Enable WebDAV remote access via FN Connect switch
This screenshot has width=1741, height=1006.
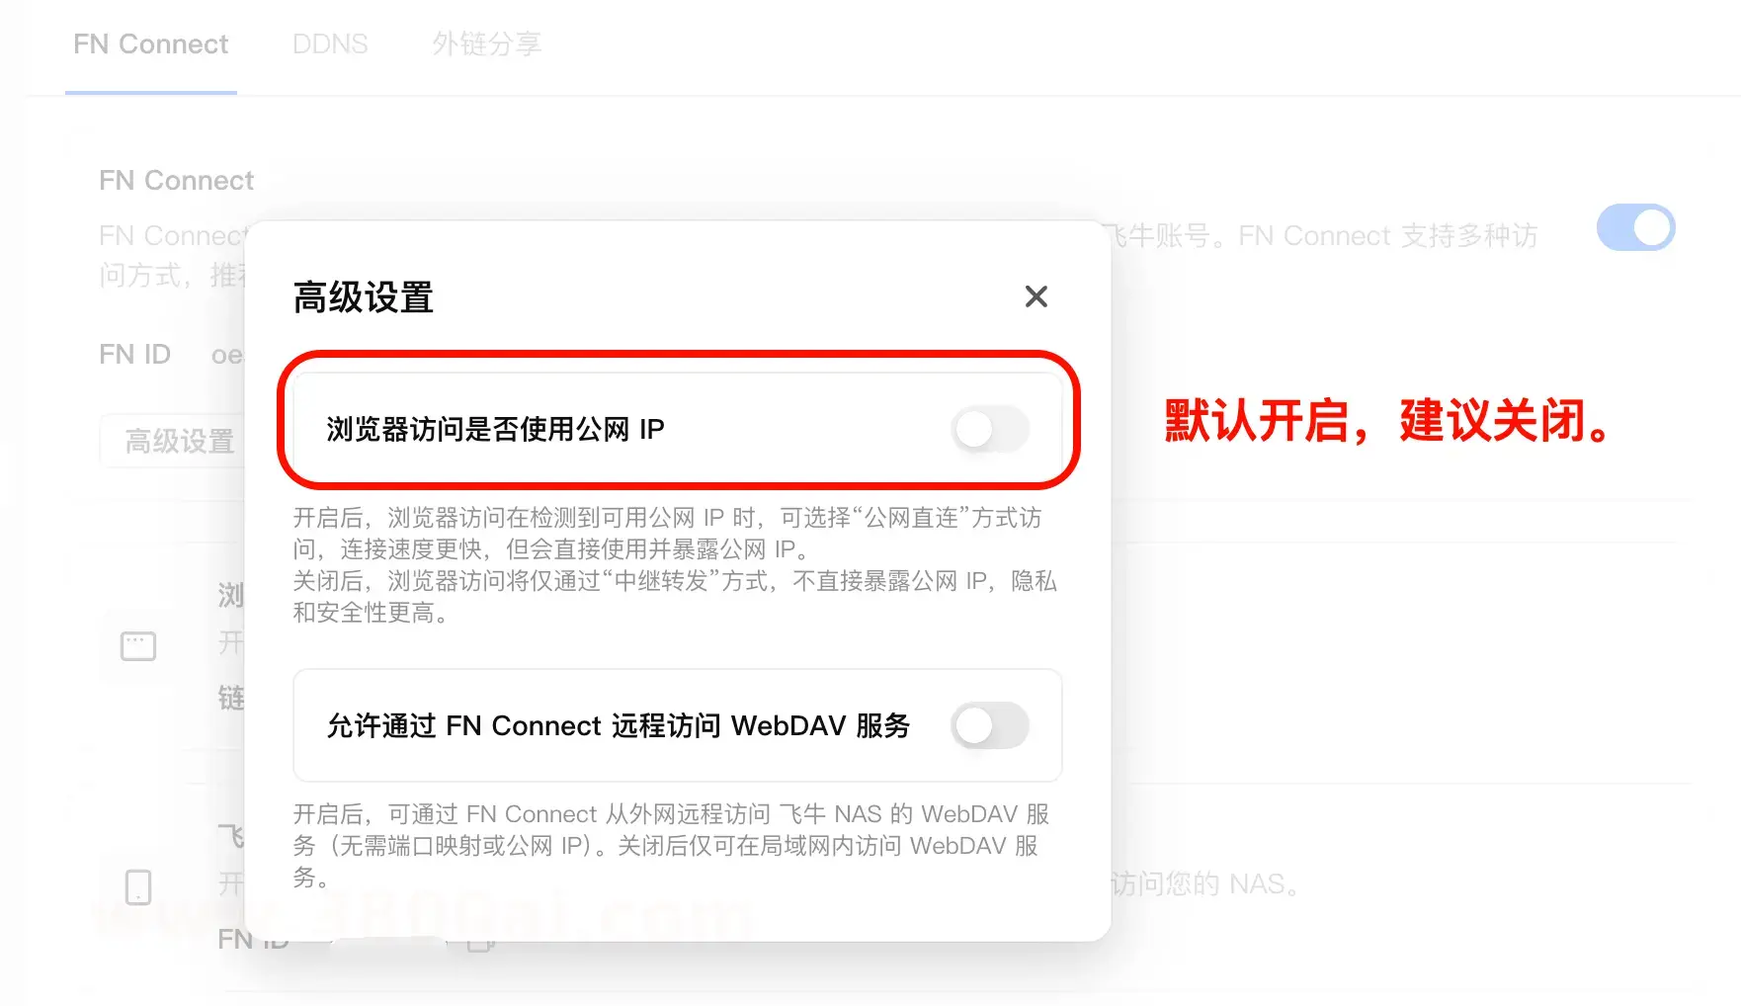click(990, 725)
